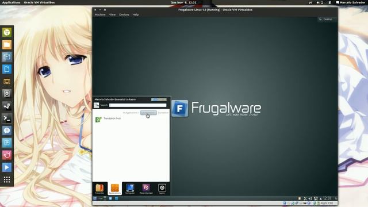
Task: Open the gray disk utility dock icon
Action: pyautogui.click(x=7, y=94)
